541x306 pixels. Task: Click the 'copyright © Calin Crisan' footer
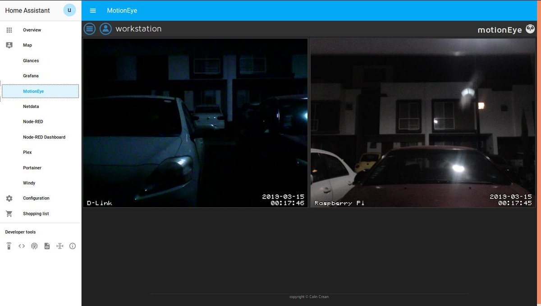coord(309,297)
